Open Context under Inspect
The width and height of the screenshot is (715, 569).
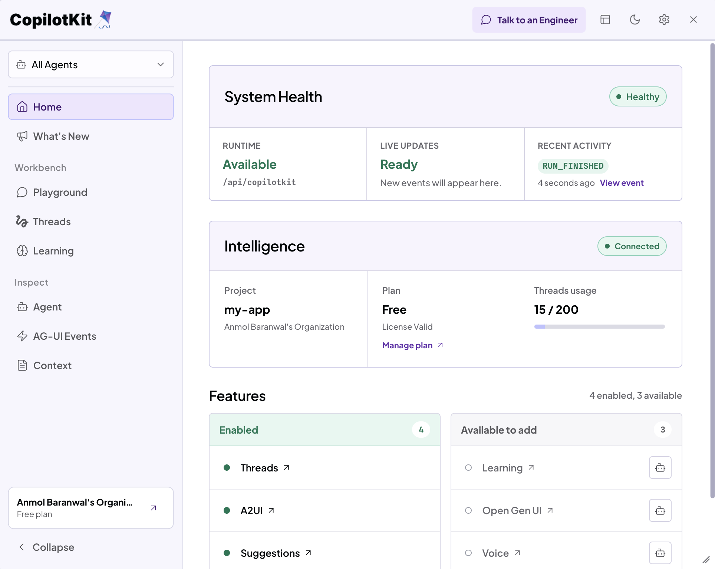click(x=91, y=365)
